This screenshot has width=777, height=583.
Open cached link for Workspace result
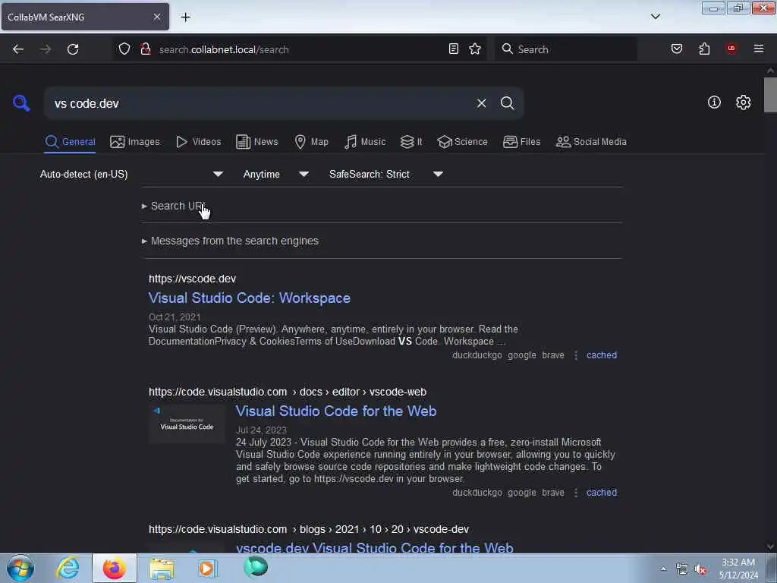(x=602, y=355)
